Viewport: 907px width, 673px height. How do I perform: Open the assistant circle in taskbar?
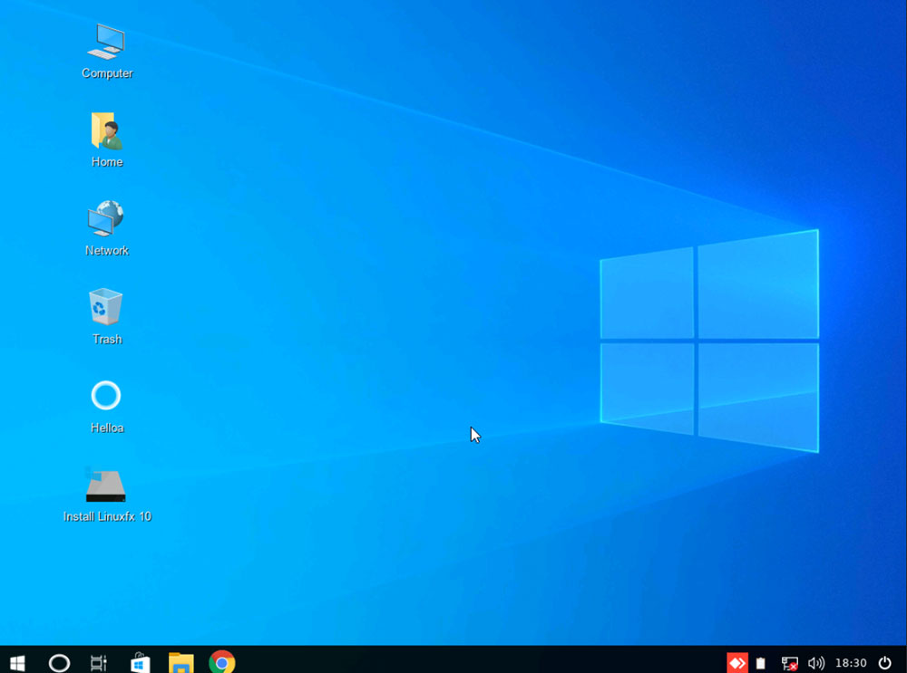(59, 663)
